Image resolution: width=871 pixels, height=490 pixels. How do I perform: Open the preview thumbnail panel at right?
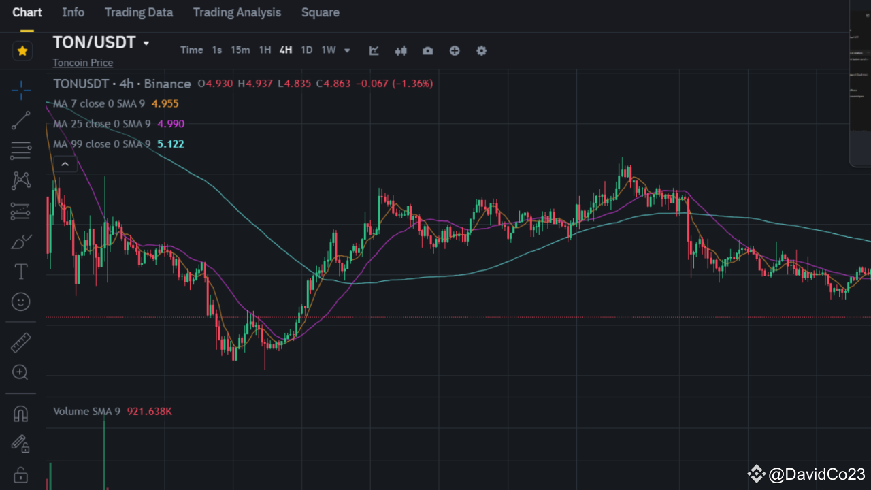[x=860, y=84]
